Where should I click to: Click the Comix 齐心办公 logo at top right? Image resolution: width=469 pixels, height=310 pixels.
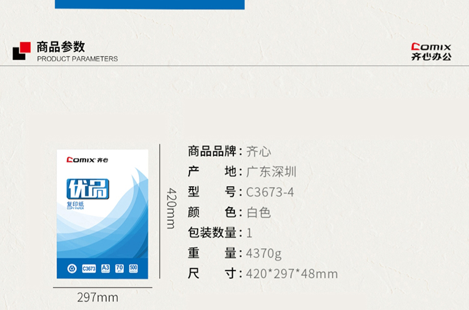[431, 51]
